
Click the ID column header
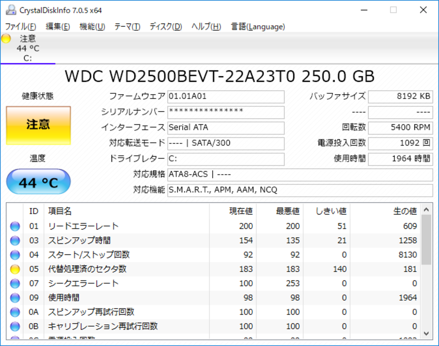34,211
